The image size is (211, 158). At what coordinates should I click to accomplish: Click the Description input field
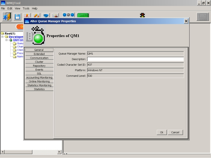click(x=135, y=59)
